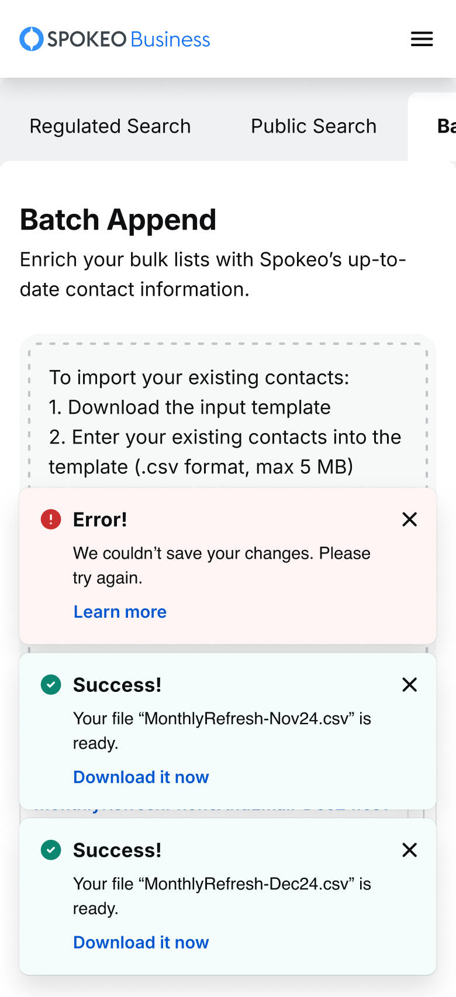Open the Learn more link
Viewport: 456px width, 997px height.
click(x=120, y=612)
